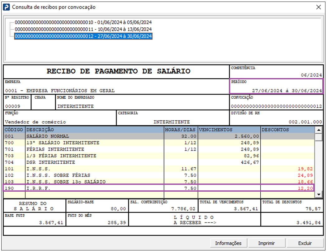This screenshot has height=252, width=327.
Task: Click the CÓDIGO column header
Action: pos(14,129)
